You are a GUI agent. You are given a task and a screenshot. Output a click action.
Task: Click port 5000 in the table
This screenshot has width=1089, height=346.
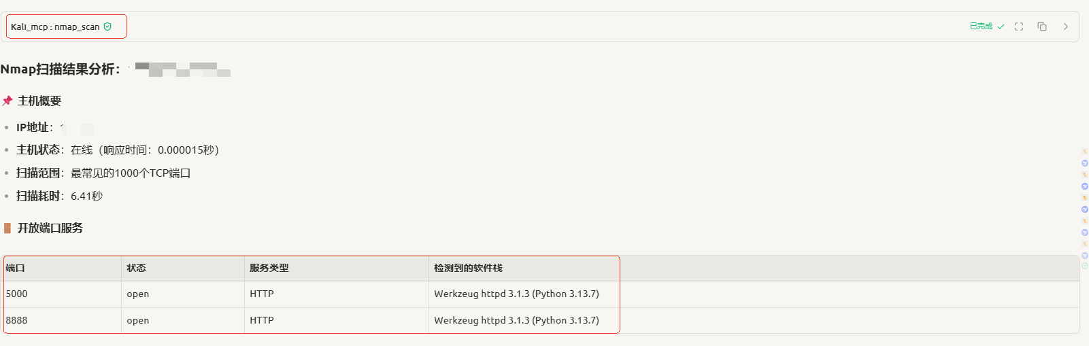[17, 294]
